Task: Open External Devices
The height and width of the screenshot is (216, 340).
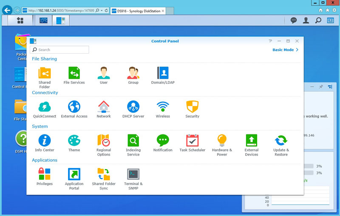Action: click(252, 145)
